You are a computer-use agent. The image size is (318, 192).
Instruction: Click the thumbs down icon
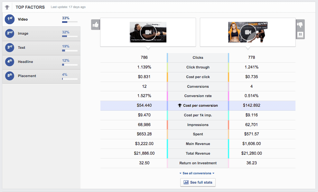click(300, 25)
